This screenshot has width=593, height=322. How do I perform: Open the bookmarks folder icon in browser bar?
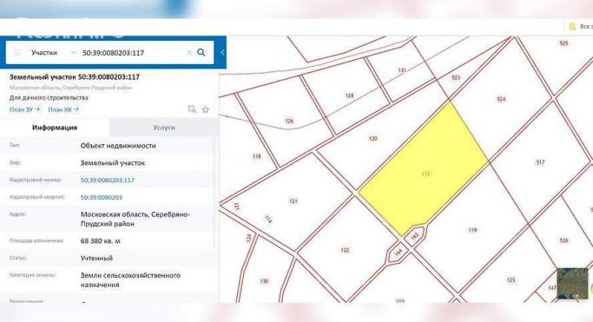572,26
